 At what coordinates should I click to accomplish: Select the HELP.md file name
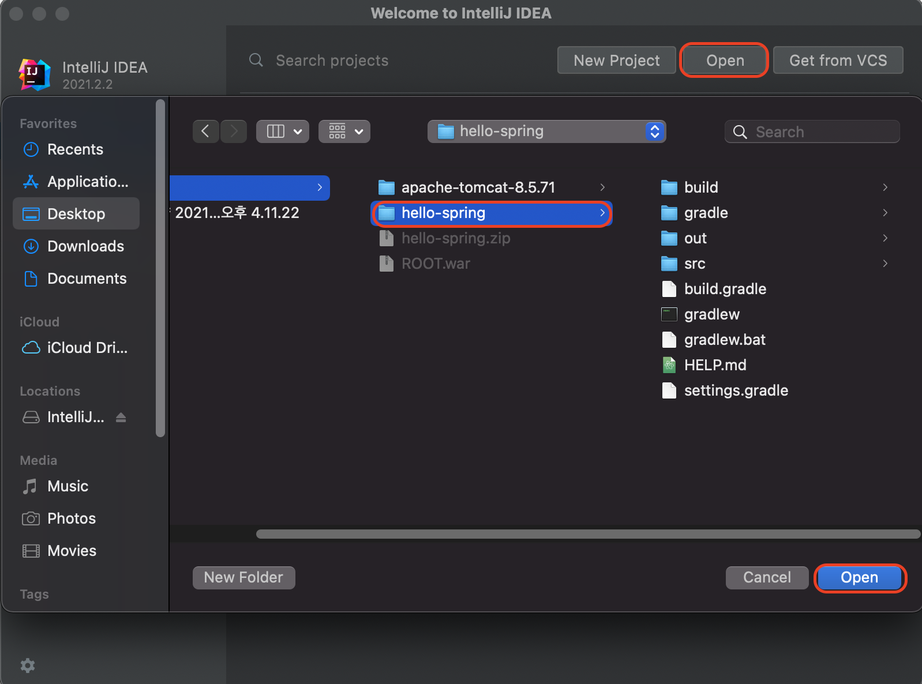point(715,365)
